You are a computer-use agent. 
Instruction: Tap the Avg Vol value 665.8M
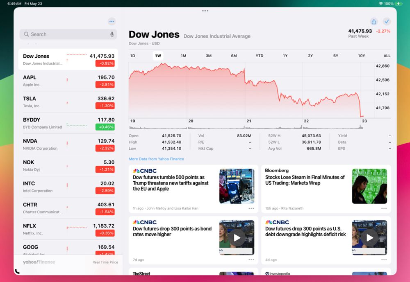click(314, 148)
